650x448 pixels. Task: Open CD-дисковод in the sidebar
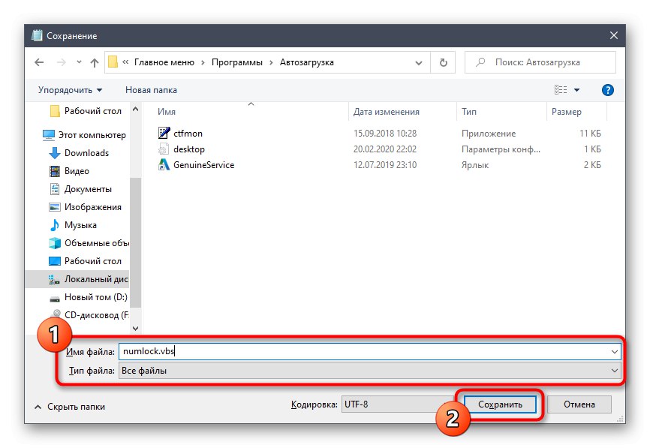click(96, 315)
